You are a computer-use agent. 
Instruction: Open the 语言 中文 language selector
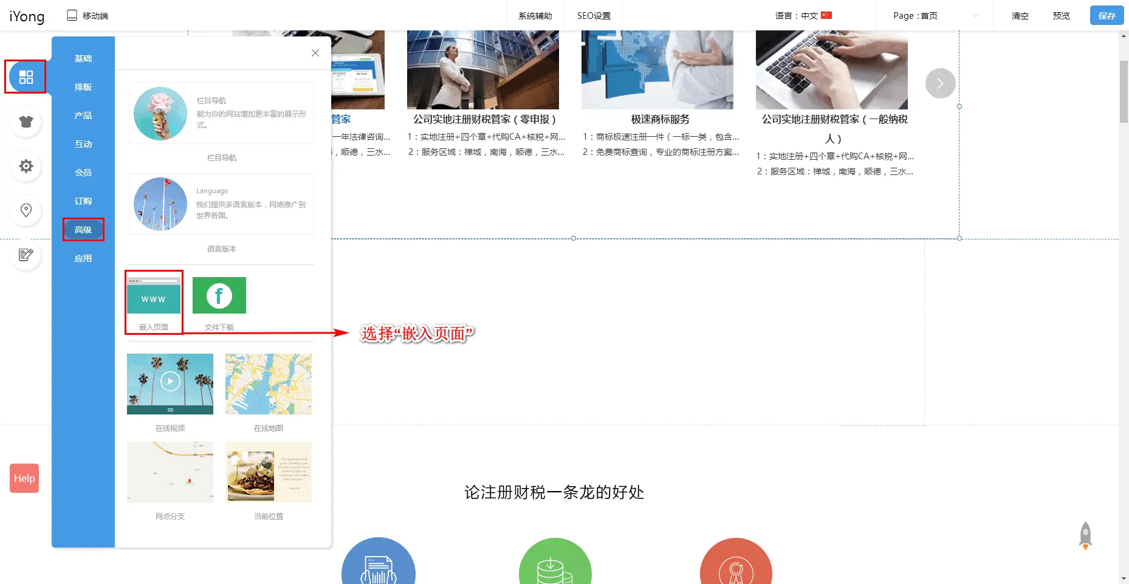click(803, 16)
